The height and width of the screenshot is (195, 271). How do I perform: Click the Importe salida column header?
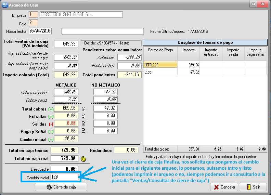(x=233, y=53)
